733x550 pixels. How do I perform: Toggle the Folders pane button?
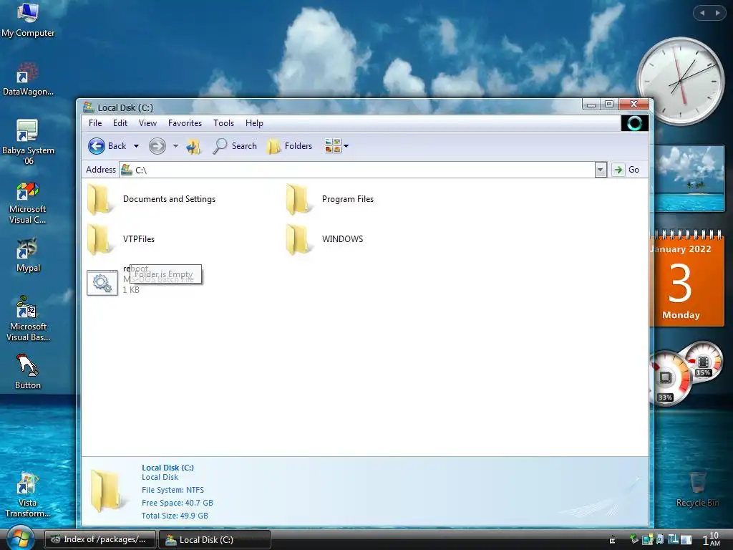point(289,146)
